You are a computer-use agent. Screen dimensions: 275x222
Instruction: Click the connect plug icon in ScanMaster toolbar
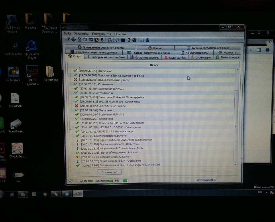(68, 40)
